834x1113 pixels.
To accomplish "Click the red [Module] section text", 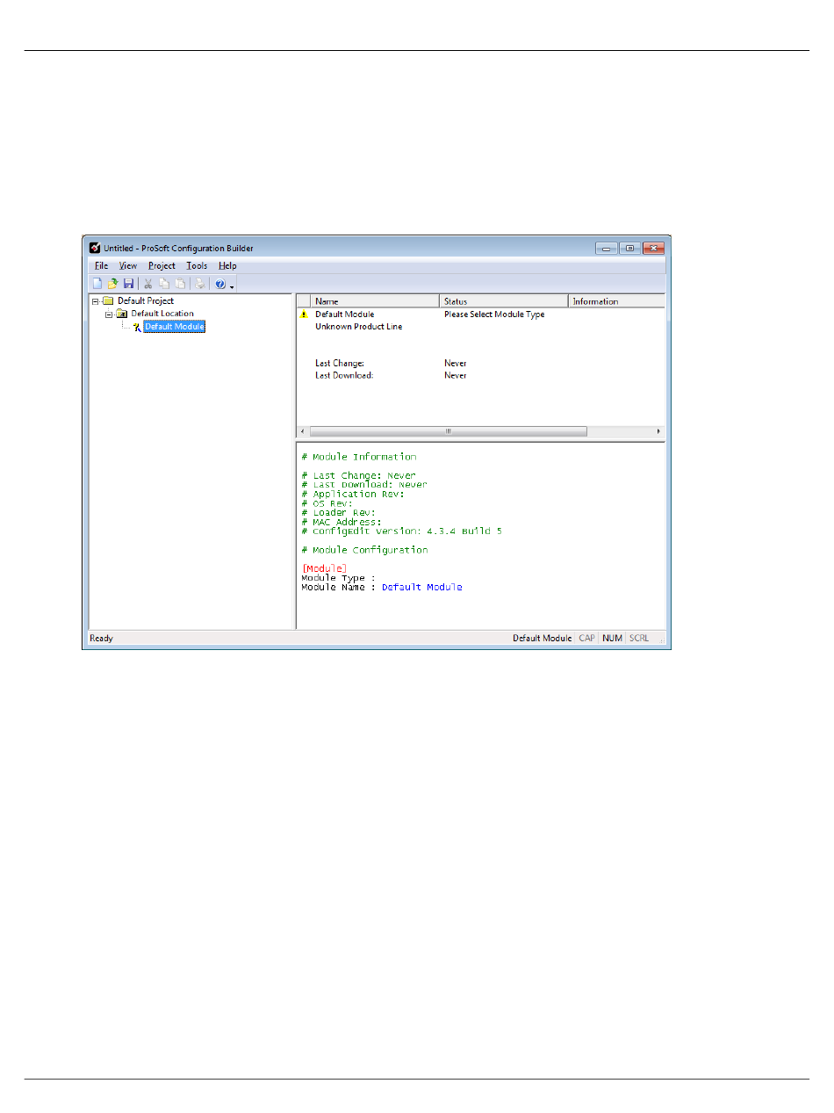I will click(324, 569).
